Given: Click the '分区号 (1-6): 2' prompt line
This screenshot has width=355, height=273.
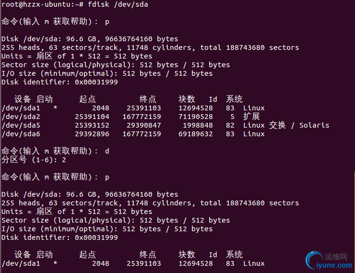Looking at the screenshot, I should (34, 160).
